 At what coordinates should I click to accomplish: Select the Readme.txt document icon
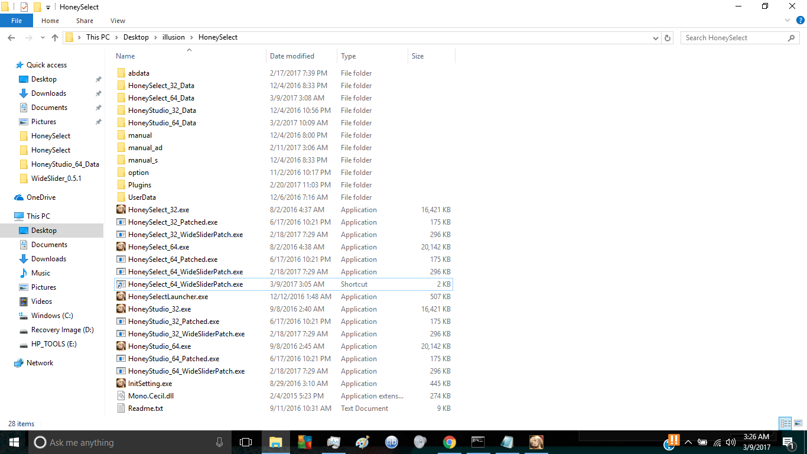(121, 408)
